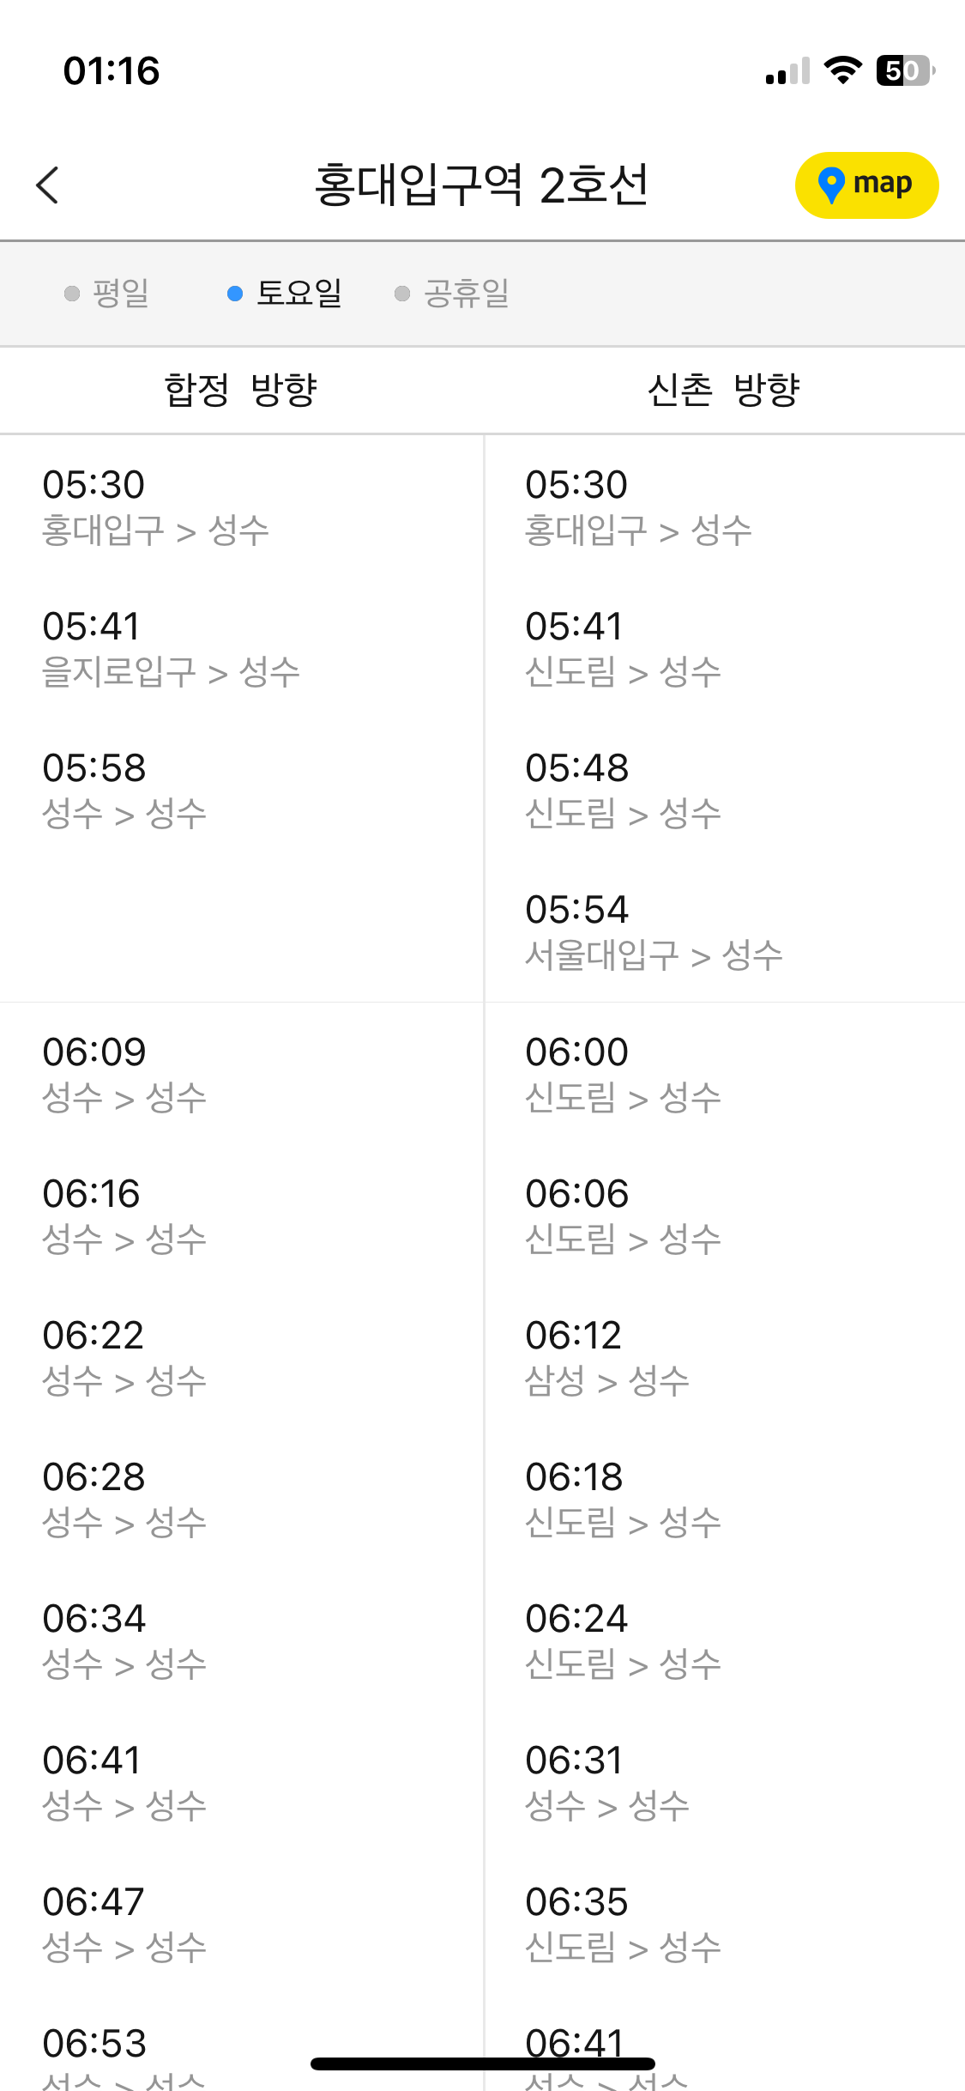Tap the back arrow icon
The height and width of the screenshot is (2091, 965).
(x=48, y=185)
